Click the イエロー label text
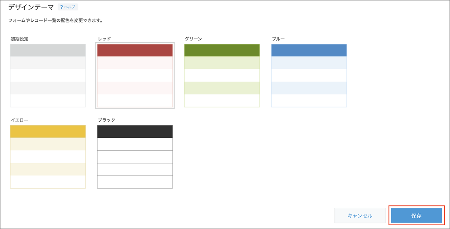Screen dimensions: 450x229 click(20, 120)
